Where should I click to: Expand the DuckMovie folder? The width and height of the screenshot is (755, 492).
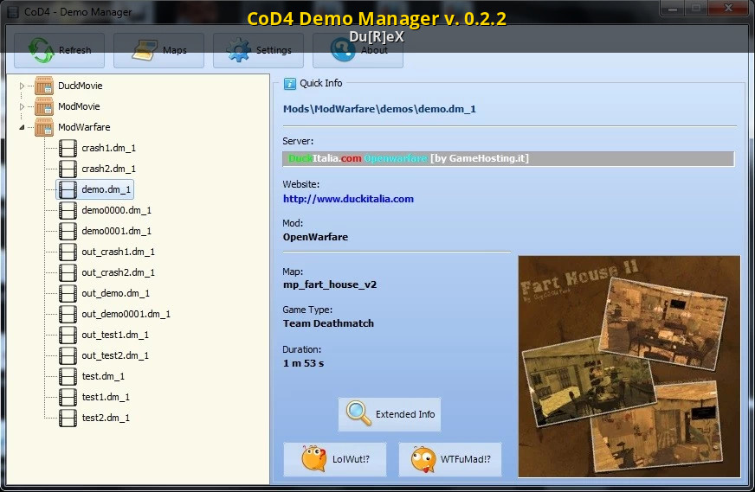(x=22, y=86)
